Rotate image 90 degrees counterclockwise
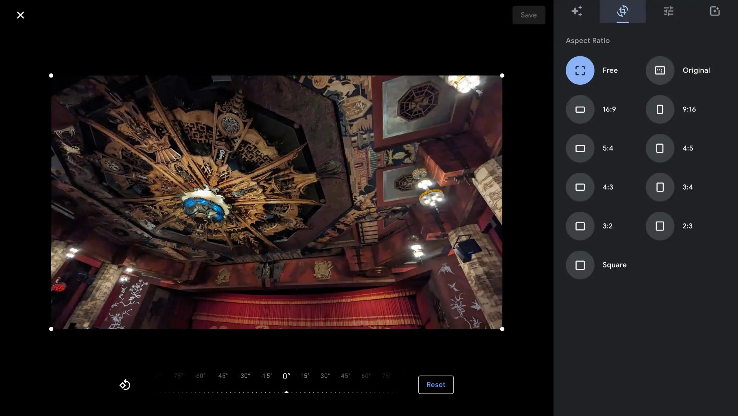Viewport: 738px width, 416px height. tap(125, 385)
